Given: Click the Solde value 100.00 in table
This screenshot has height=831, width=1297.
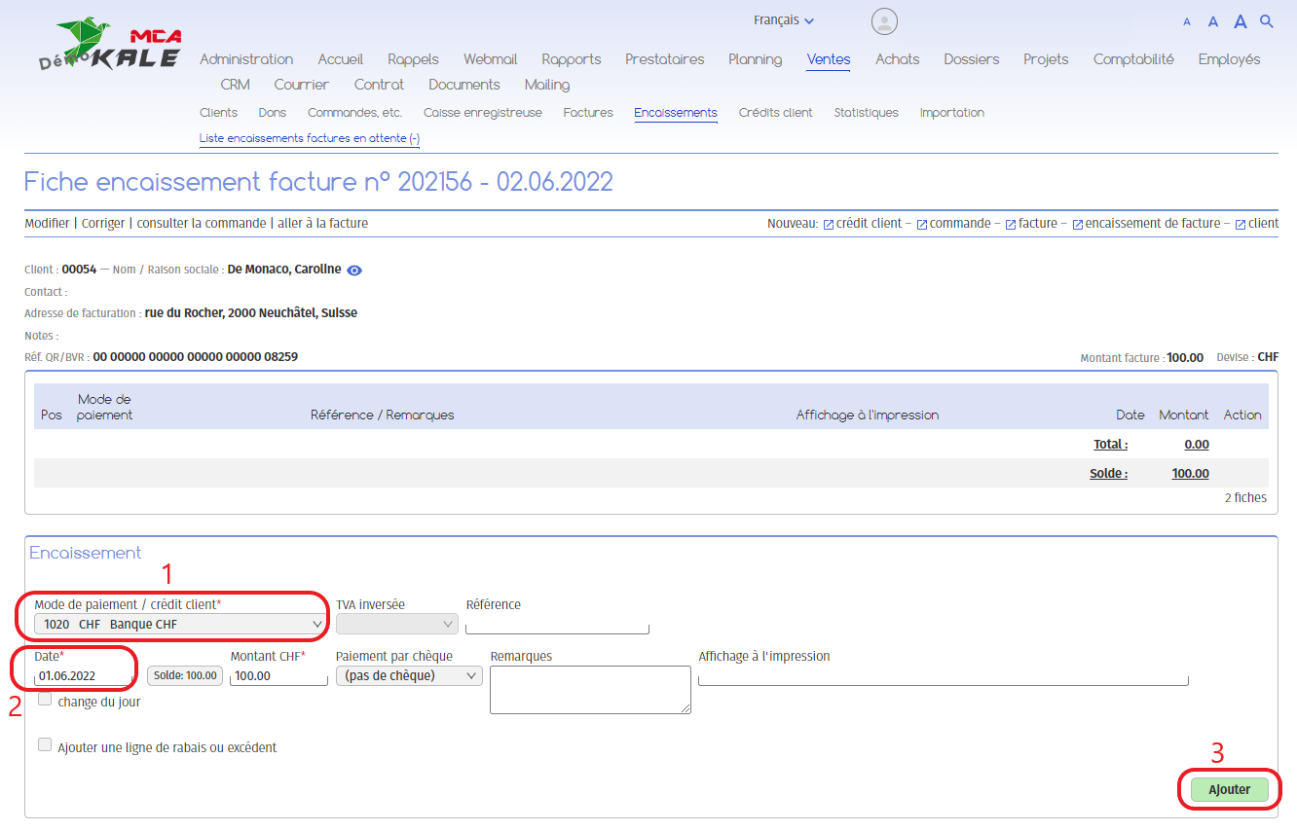Looking at the screenshot, I should tap(1191, 474).
